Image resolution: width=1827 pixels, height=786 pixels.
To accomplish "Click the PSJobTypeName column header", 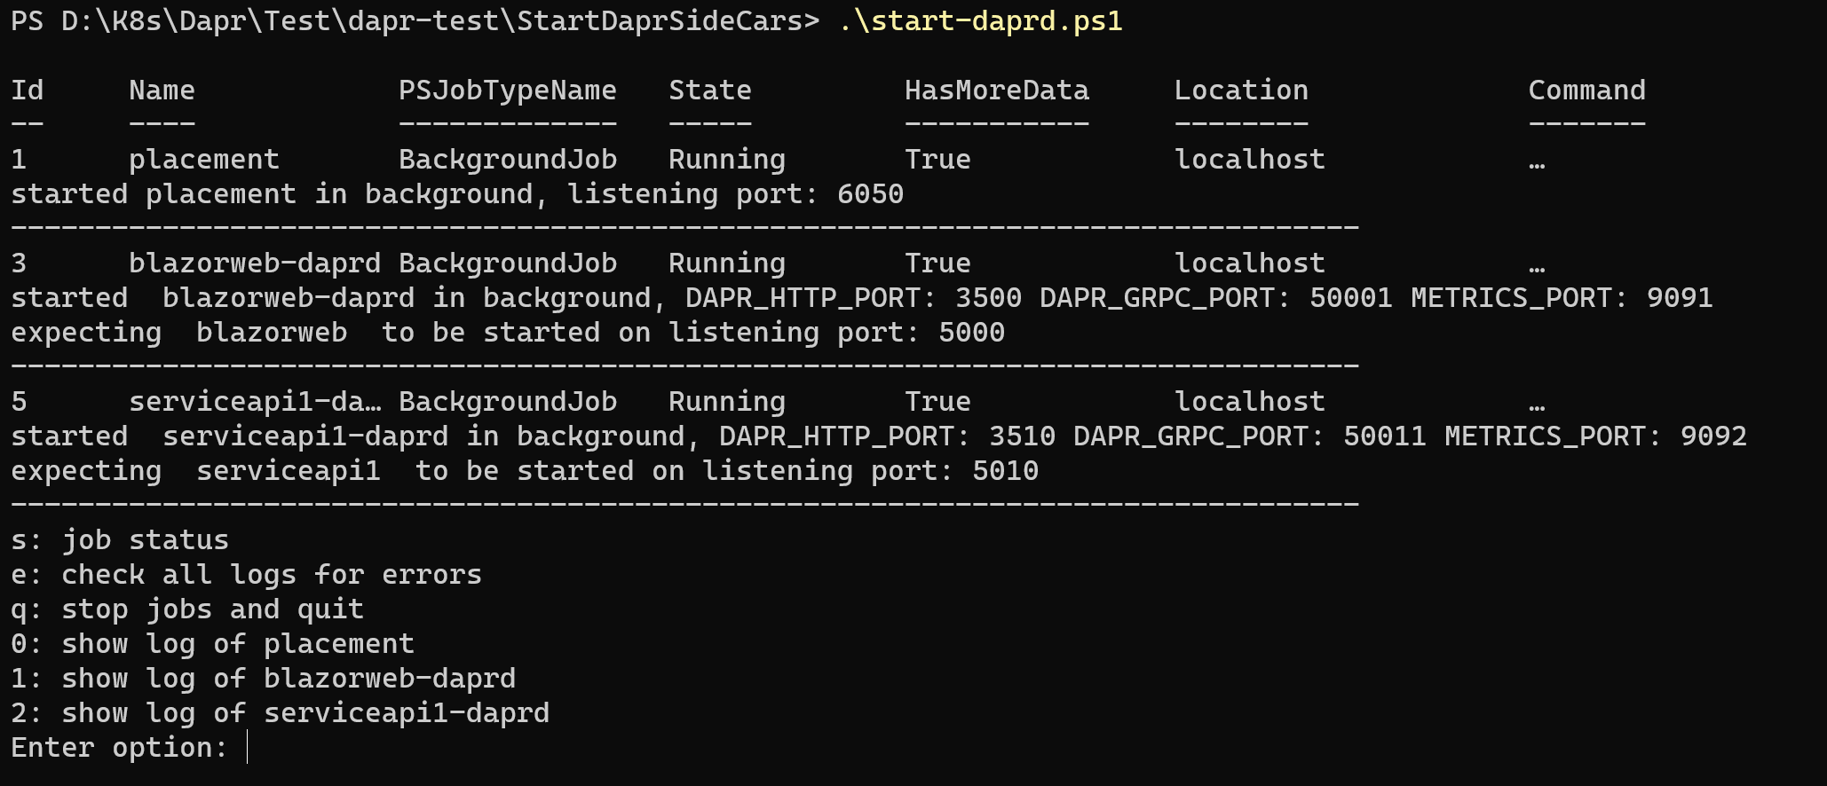I will 508,90.
